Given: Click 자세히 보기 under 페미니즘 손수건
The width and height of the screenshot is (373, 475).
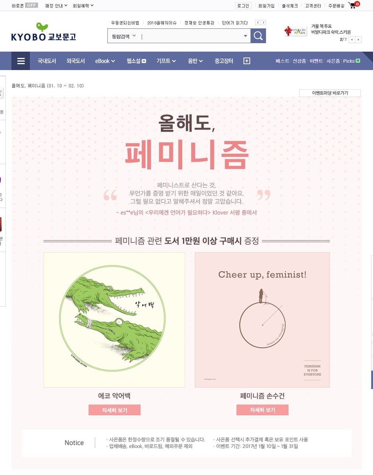Looking at the screenshot, I should click(262, 410).
